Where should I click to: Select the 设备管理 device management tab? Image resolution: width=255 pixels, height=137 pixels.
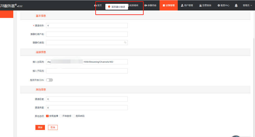click(169, 5)
